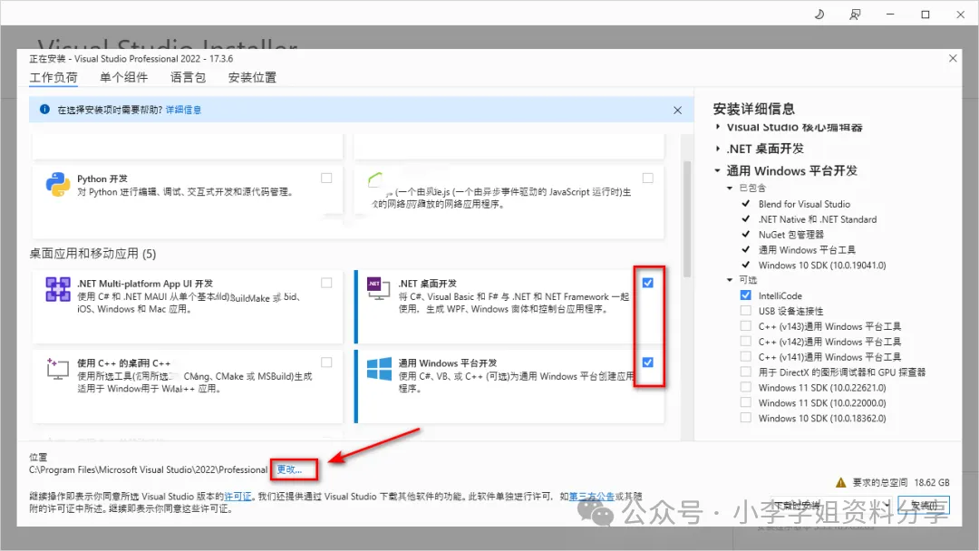Click 通用 Windows 平台工具 included item
The image size is (979, 551).
tap(807, 249)
